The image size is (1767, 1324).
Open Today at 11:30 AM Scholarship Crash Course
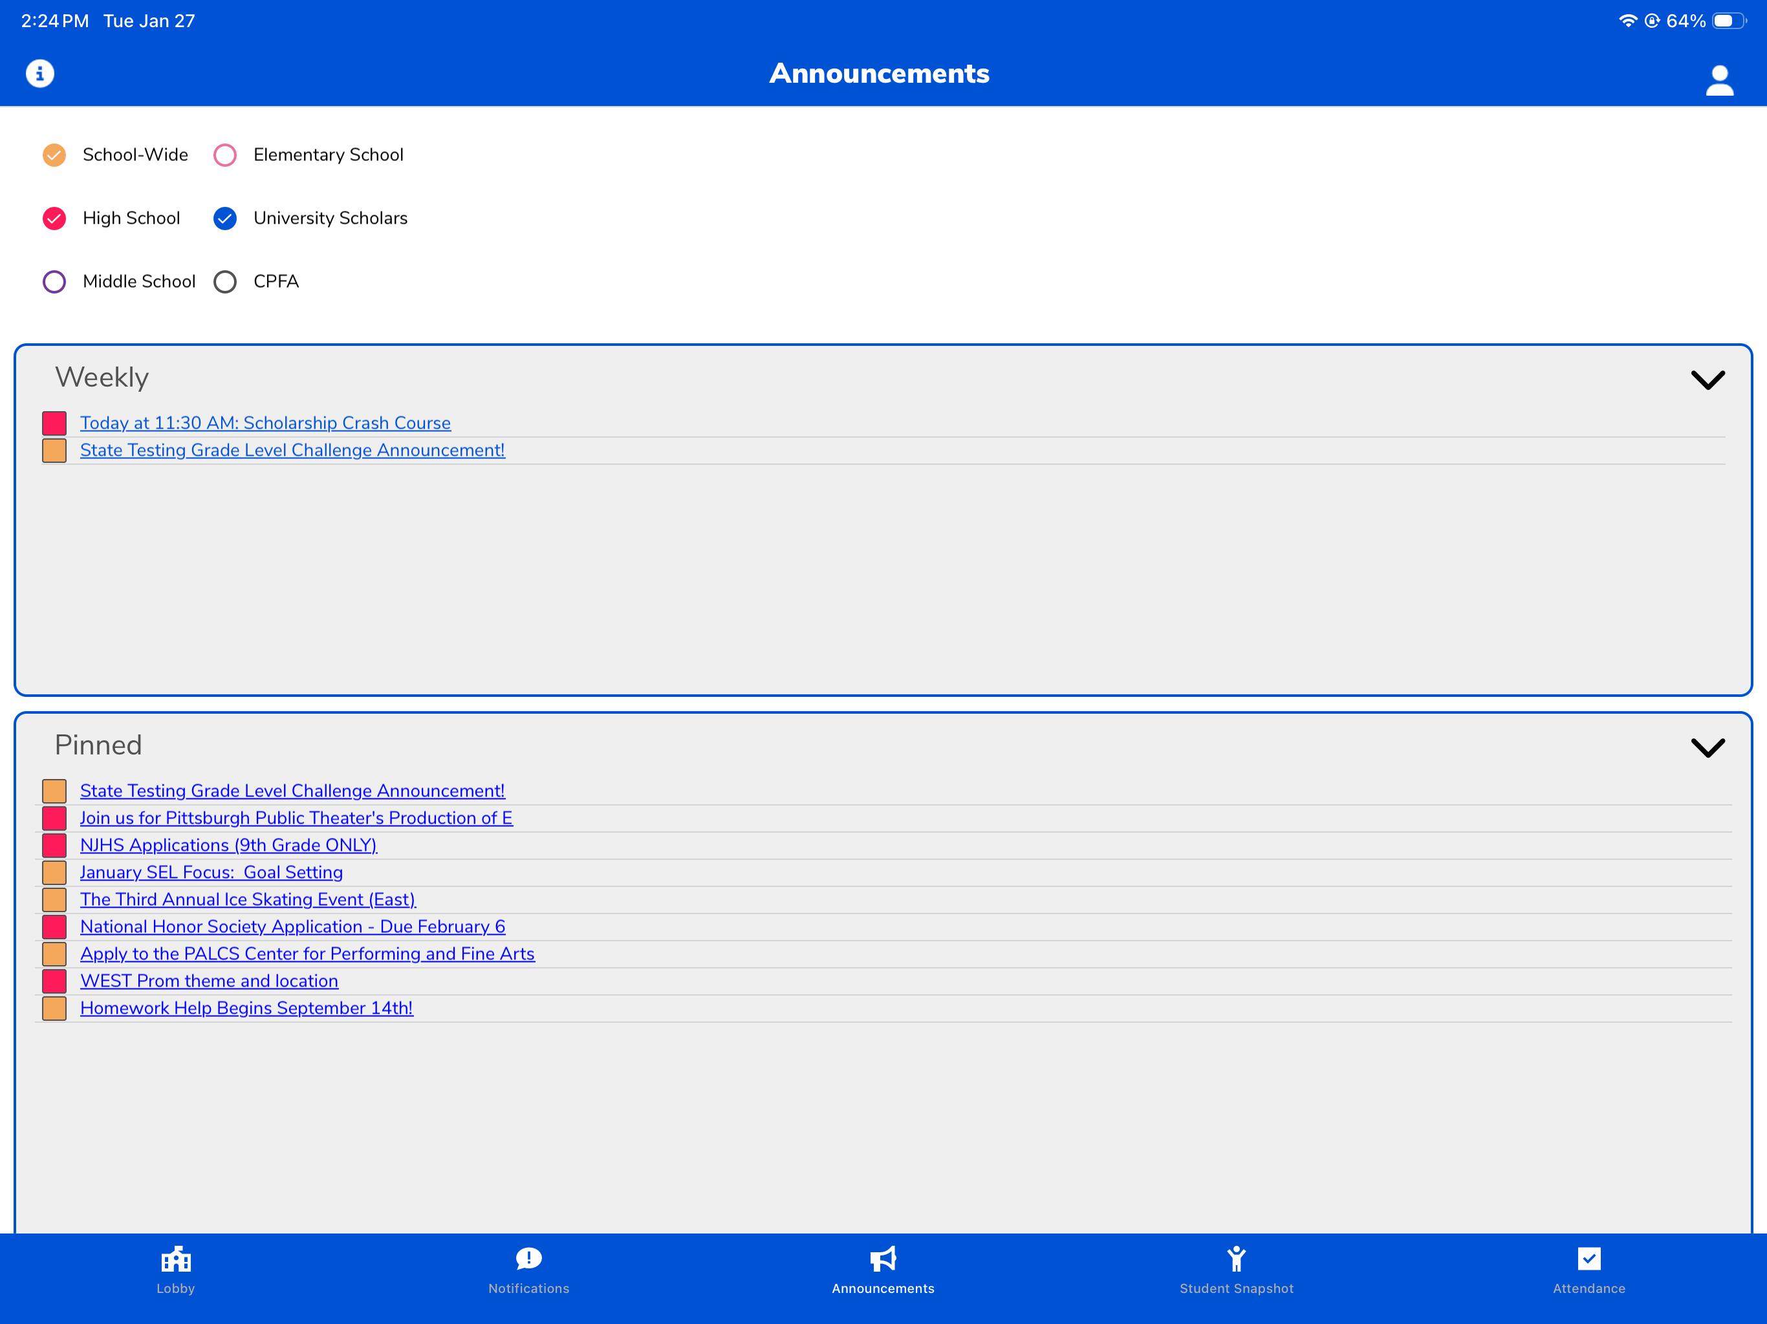coord(265,423)
